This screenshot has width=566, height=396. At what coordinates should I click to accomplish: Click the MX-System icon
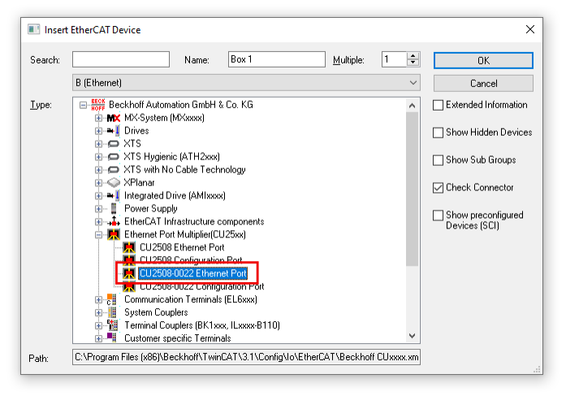[x=114, y=118]
